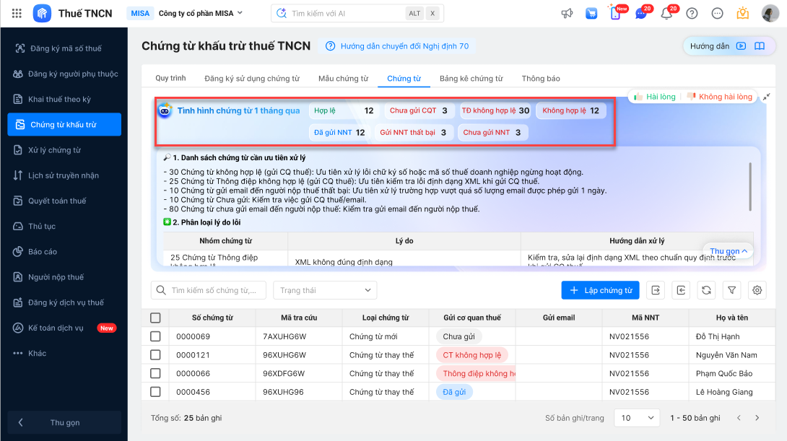The image size is (787, 441).
Task: Check the box for row 0000069
Action: point(155,336)
